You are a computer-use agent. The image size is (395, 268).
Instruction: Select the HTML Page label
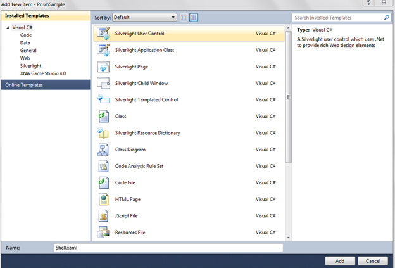(128, 199)
